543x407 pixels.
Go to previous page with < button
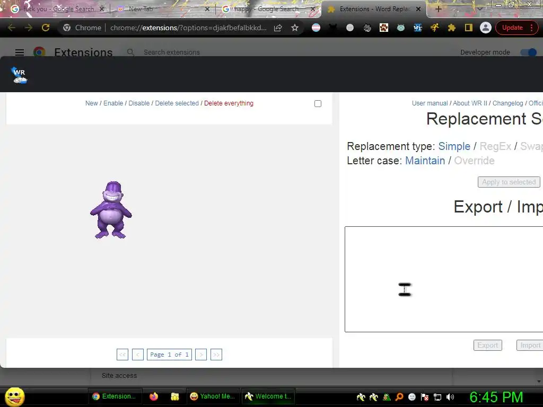138,355
